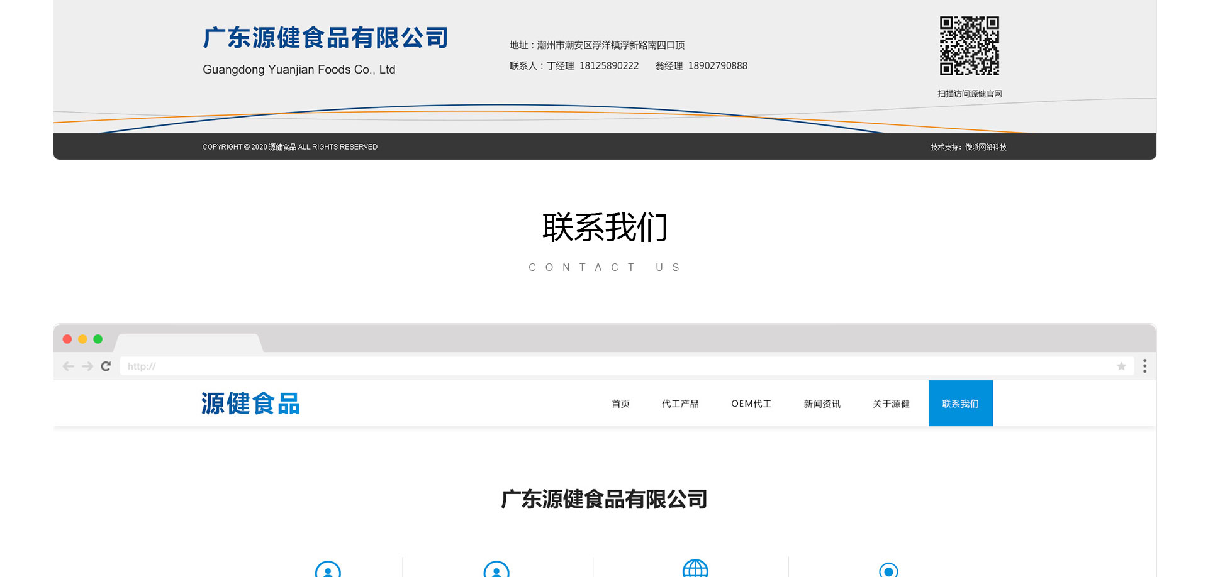Click the QR code image
Image resolution: width=1208 pixels, height=577 pixels.
pyautogui.click(x=969, y=46)
